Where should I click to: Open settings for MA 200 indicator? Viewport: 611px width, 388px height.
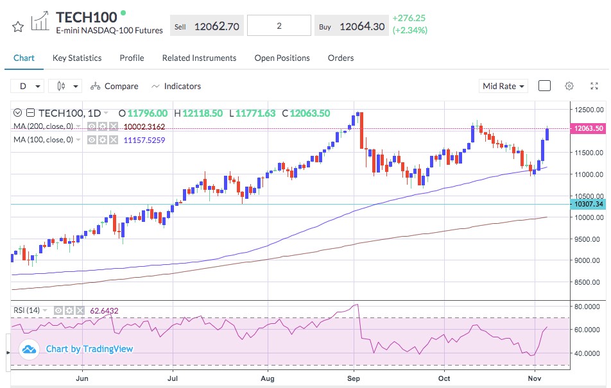point(103,126)
